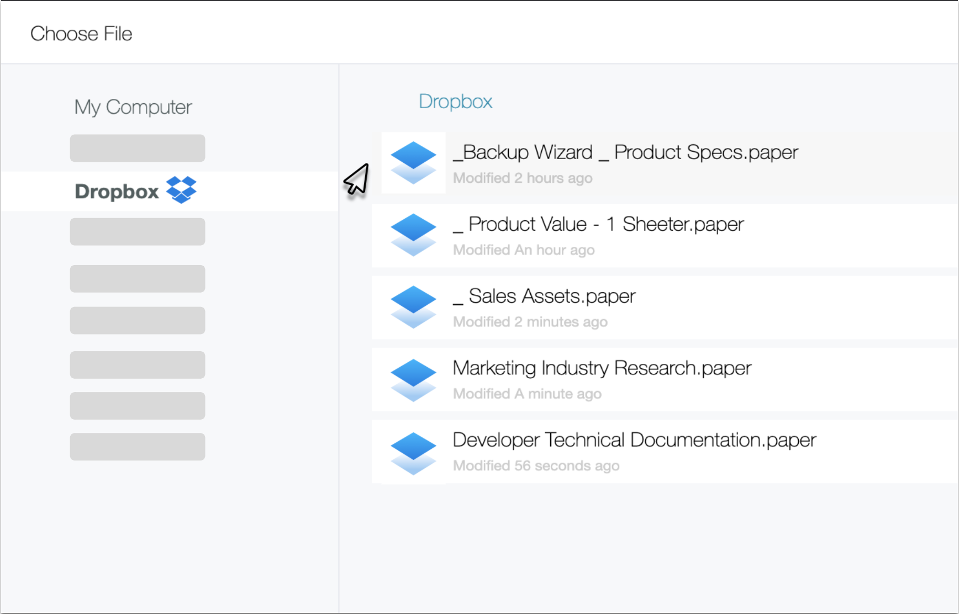
Task: Click the My Computer sidebar heading
Action: [133, 107]
